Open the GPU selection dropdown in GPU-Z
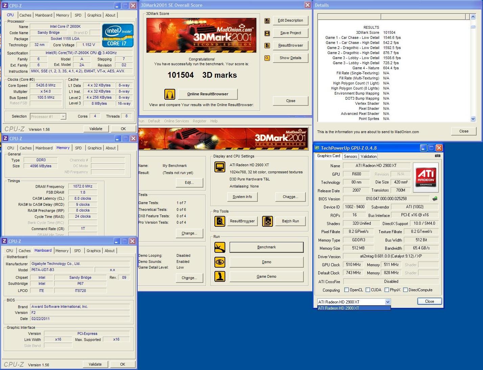This screenshot has width=483, height=370. [x=388, y=302]
